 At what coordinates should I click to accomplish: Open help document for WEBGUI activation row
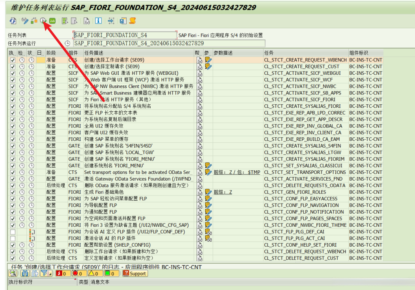[200, 74]
